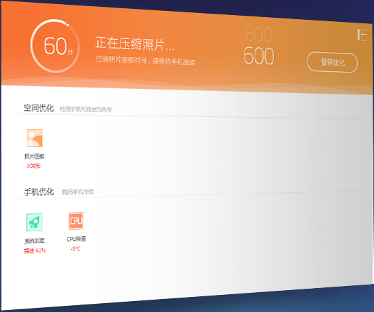The width and height of the screenshot is (374, 312).
Task: Click the 正在压缩照片... status title
Action: click(x=135, y=44)
